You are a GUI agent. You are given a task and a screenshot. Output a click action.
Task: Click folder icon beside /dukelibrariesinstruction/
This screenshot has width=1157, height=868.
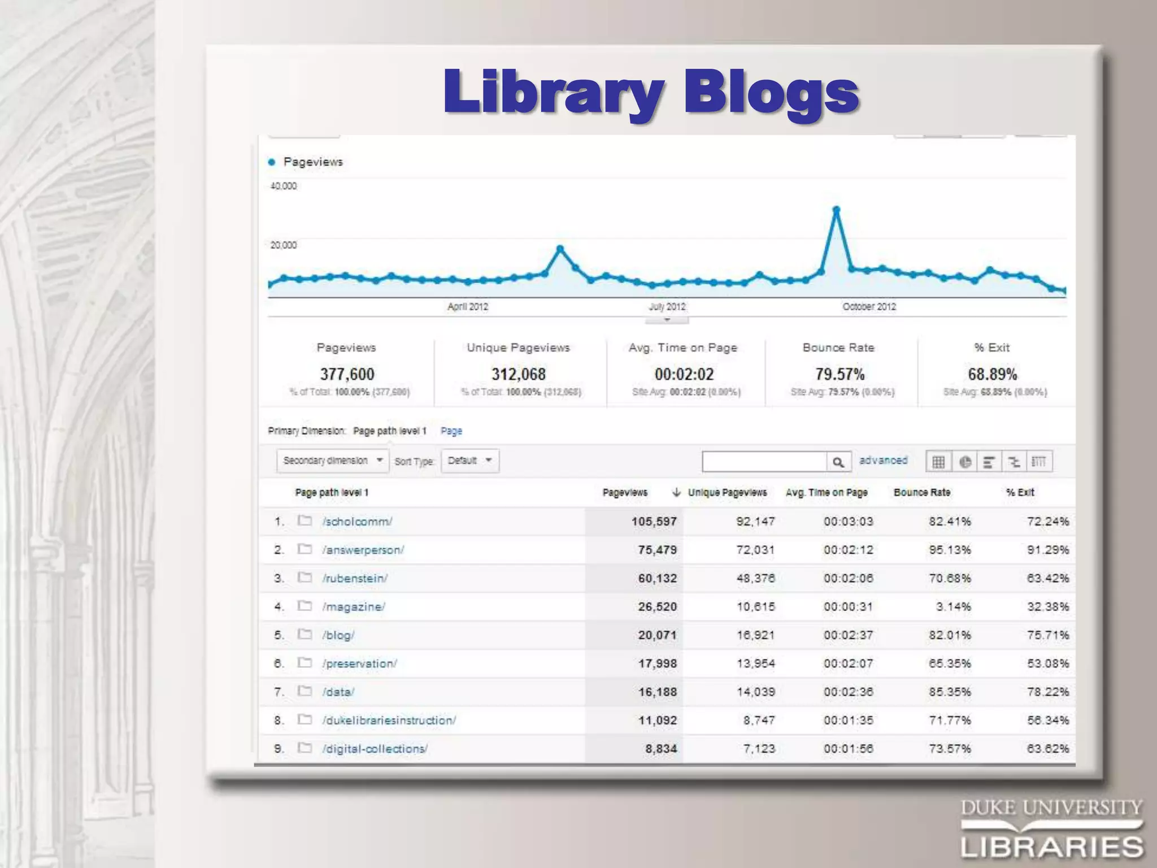tap(305, 719)
